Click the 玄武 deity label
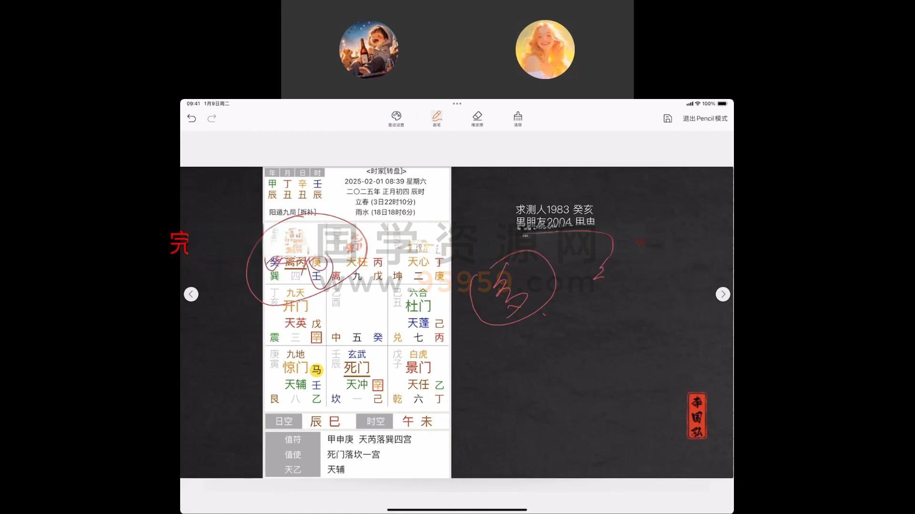Screen dimensions: 915x514 [x=357, y=354]
